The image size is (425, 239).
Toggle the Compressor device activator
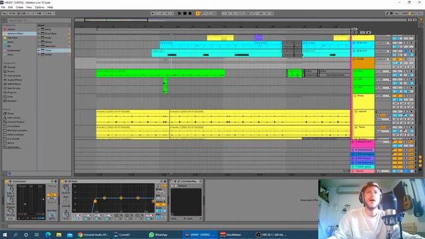7,181
